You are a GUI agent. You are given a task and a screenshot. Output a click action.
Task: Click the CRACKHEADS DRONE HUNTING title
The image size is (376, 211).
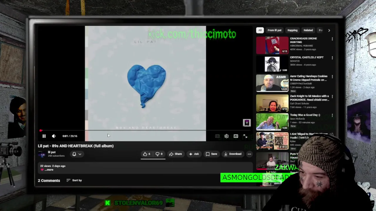click(303, 40)
